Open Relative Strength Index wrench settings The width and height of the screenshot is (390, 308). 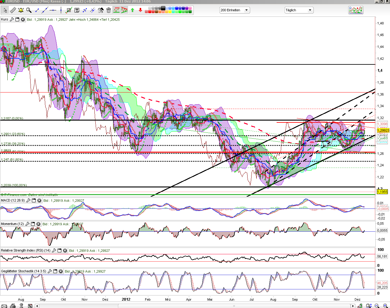click(54, 251)
